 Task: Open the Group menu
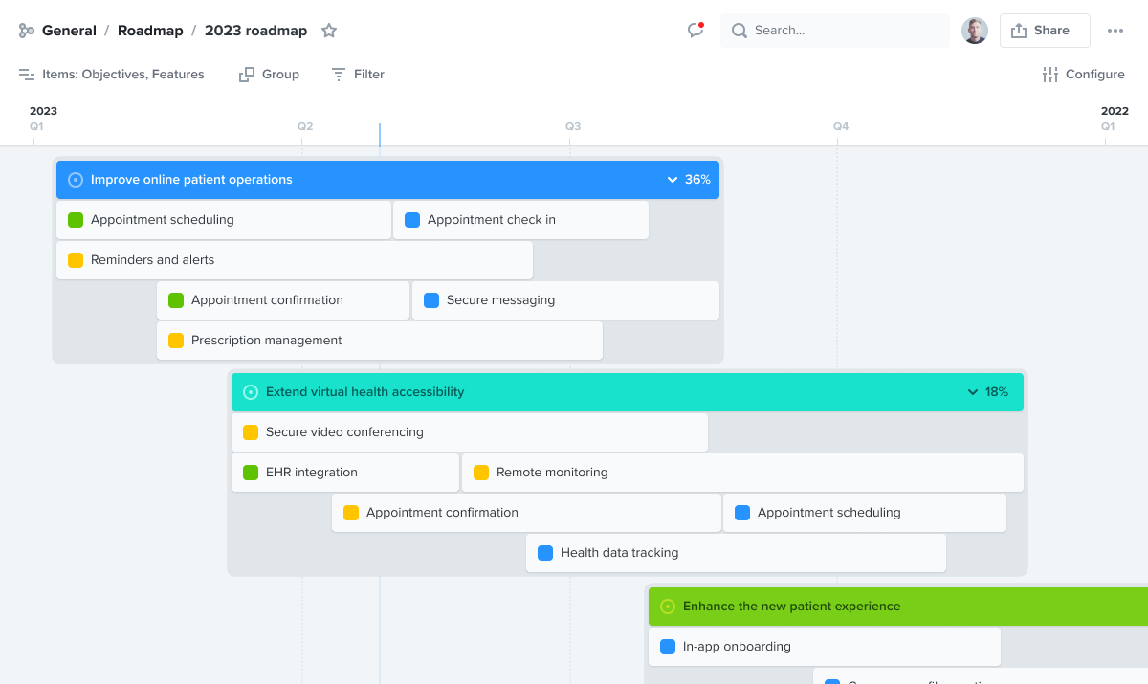pyautogui.click(x=269, y=74)
